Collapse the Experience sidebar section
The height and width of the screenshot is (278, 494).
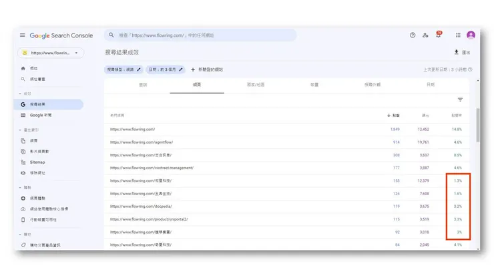tap(20, 187)
